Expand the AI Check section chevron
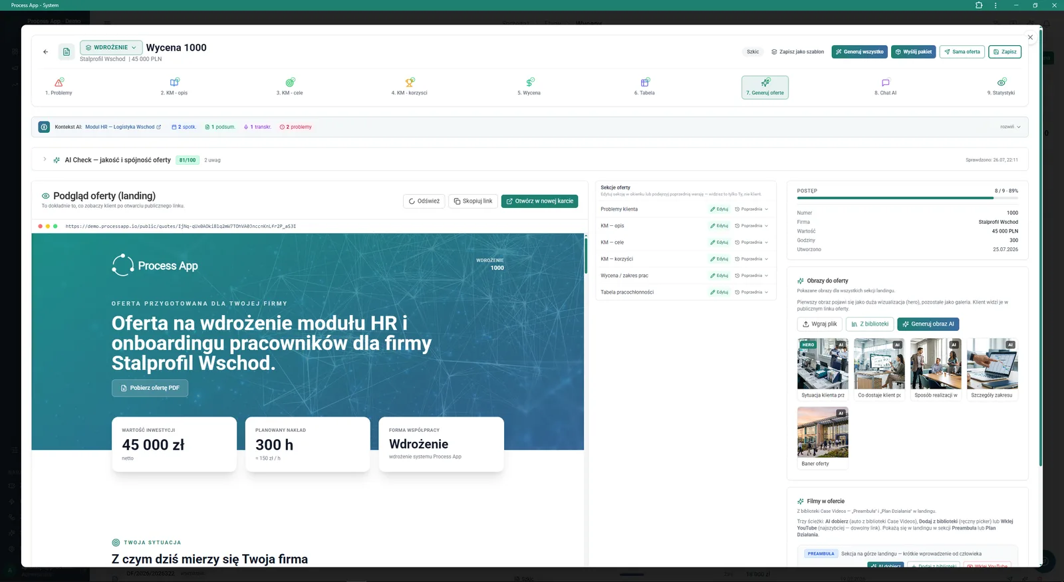This screenshot has height=582, width=1064. [45, 159]
